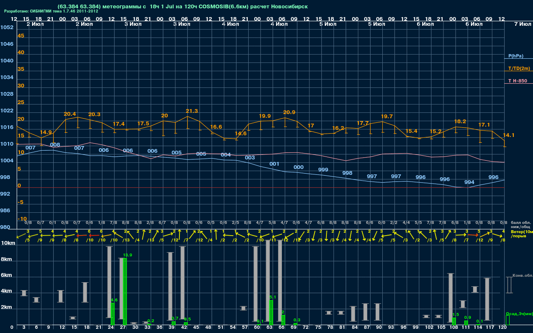The image size is (533, 333).
Task: Click the 1.5 precipitation amount
Action: tap(456, 315)
